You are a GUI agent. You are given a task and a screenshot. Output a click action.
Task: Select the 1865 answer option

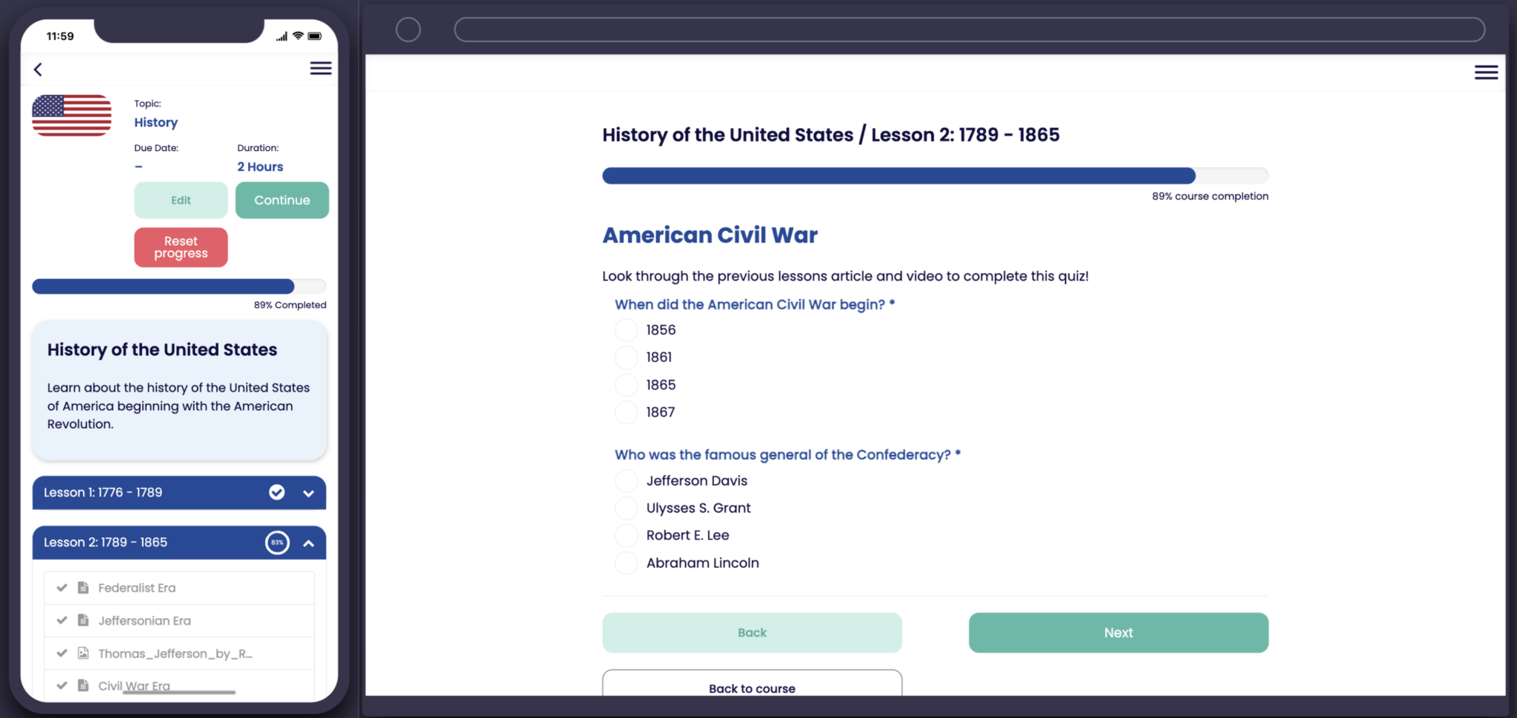(x=627, y=385)
